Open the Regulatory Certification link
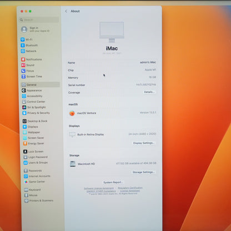The height and width of the screenshot is (231, 231). 130,188
